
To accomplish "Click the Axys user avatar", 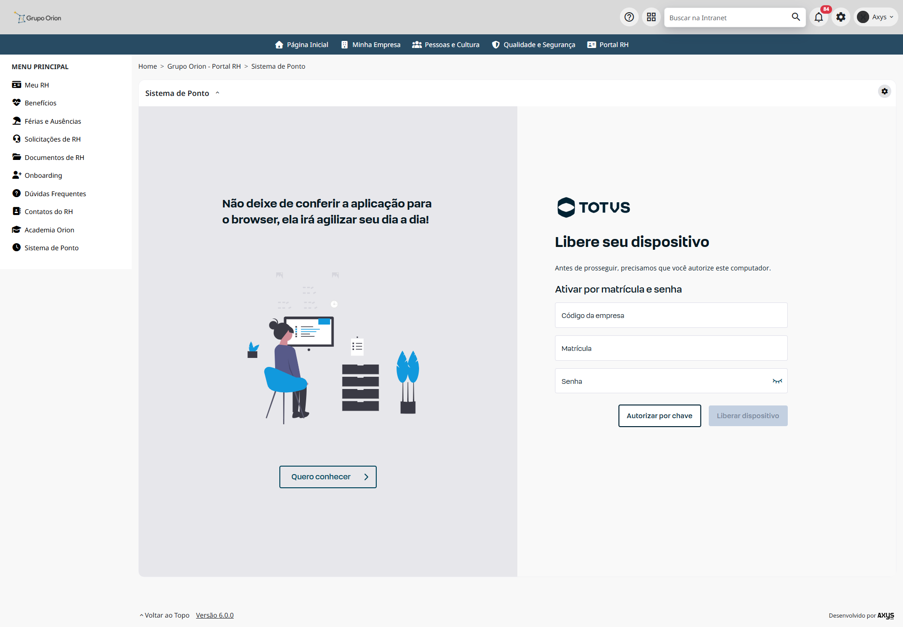I will pos(863,17).
